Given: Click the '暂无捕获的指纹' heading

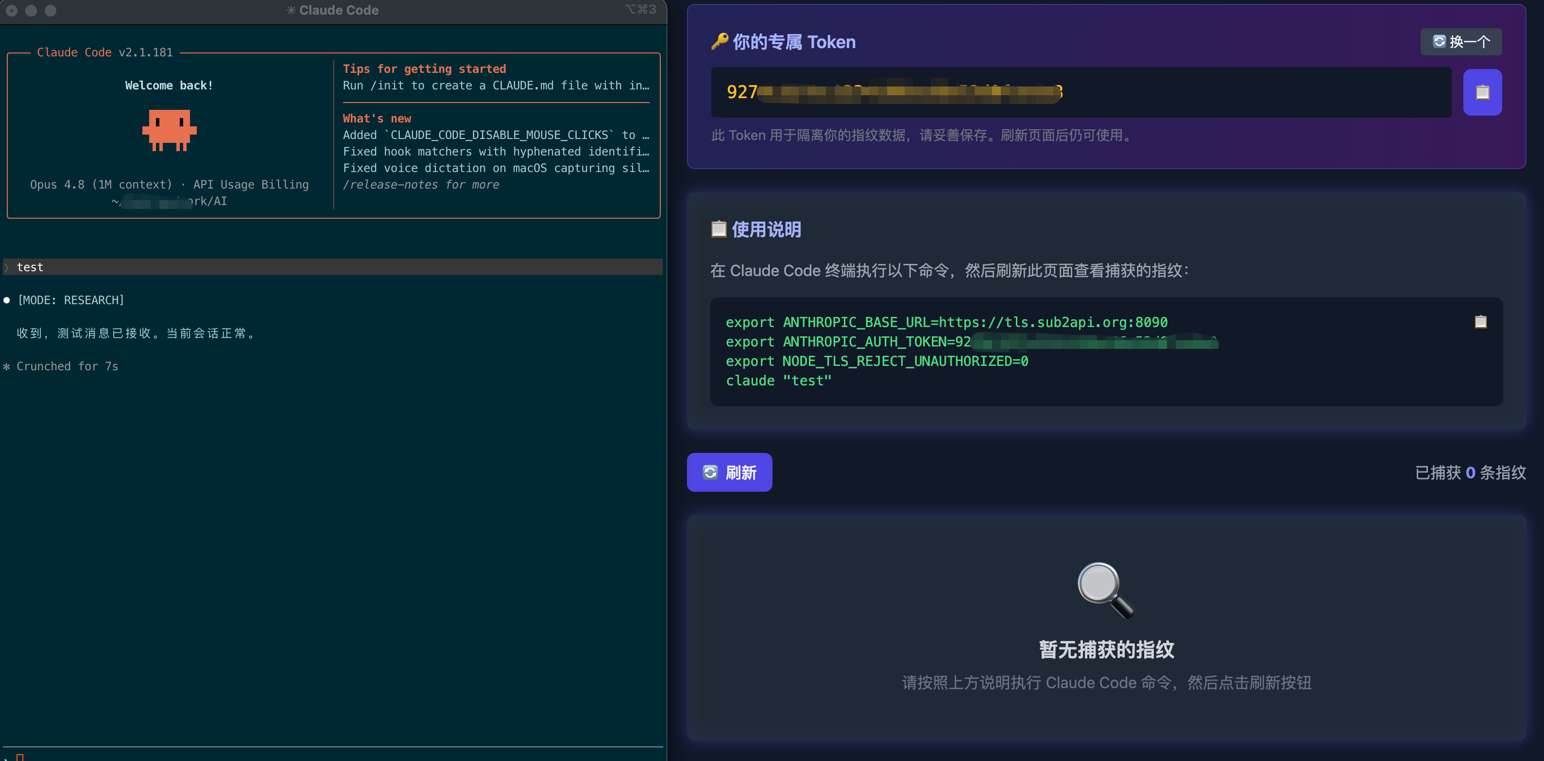Looking at the screenshot, I should 1106,649.
